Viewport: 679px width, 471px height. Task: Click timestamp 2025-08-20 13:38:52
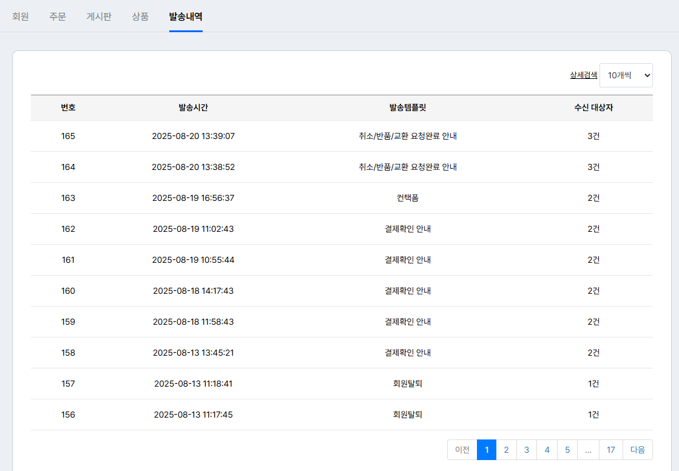193,167
